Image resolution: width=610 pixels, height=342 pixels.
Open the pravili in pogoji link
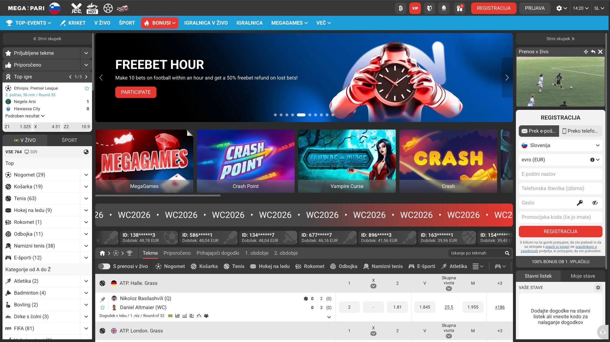pos(557,247)
